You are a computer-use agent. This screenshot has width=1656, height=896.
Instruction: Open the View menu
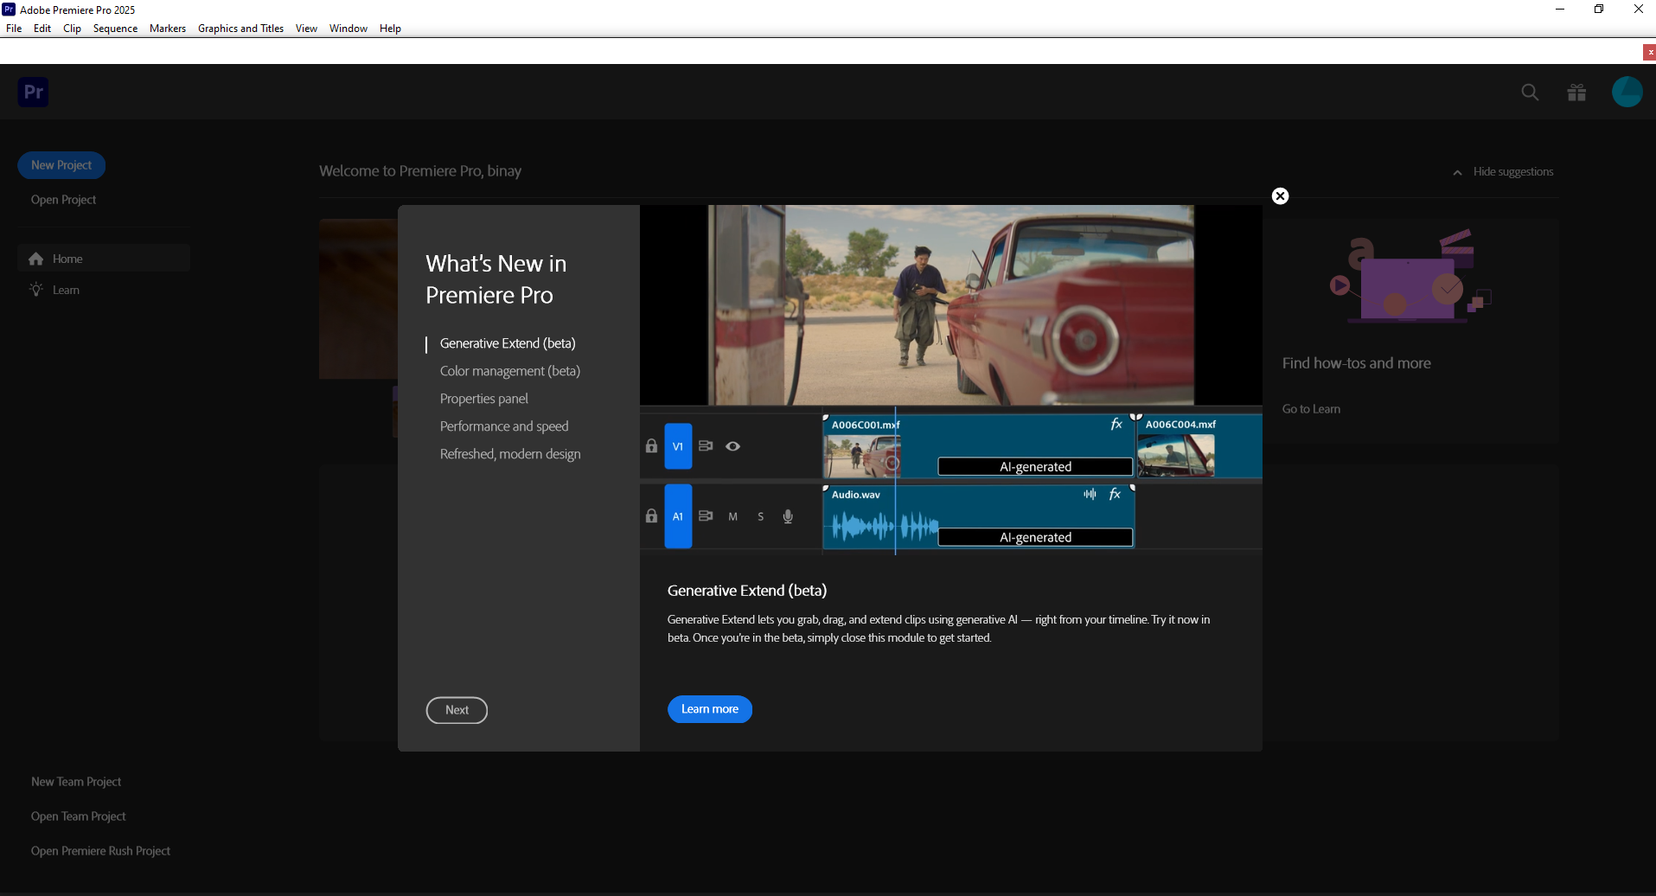(x=306, y=29)
